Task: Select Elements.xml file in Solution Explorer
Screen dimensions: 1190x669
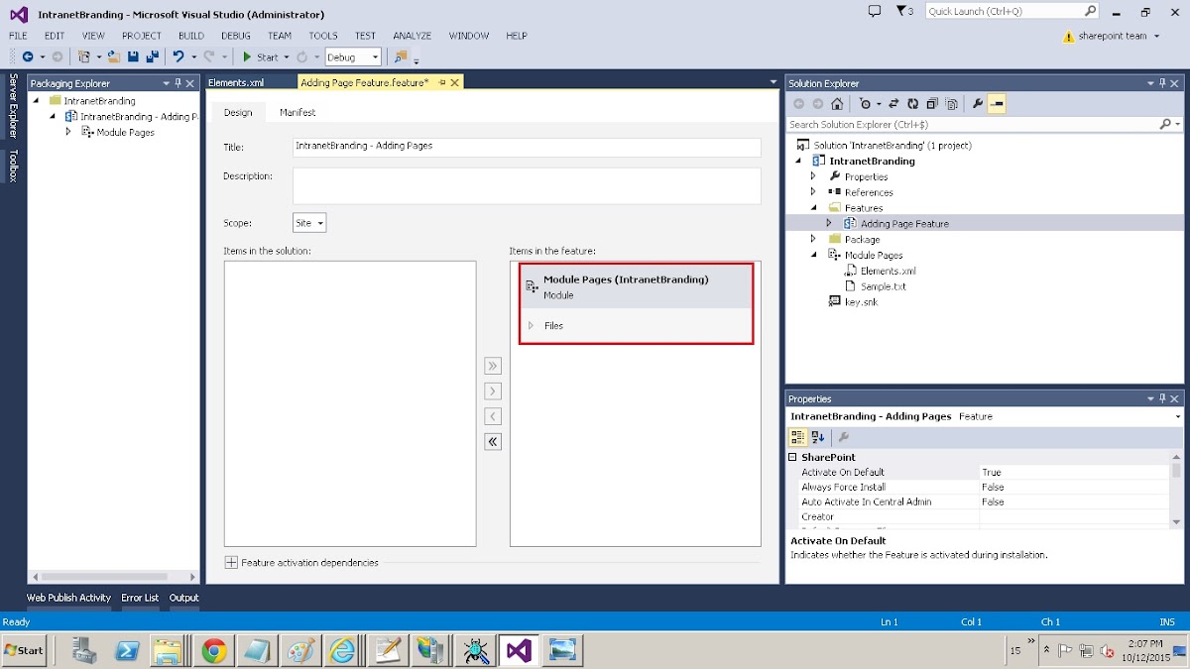Action: [x=889, y=271]
